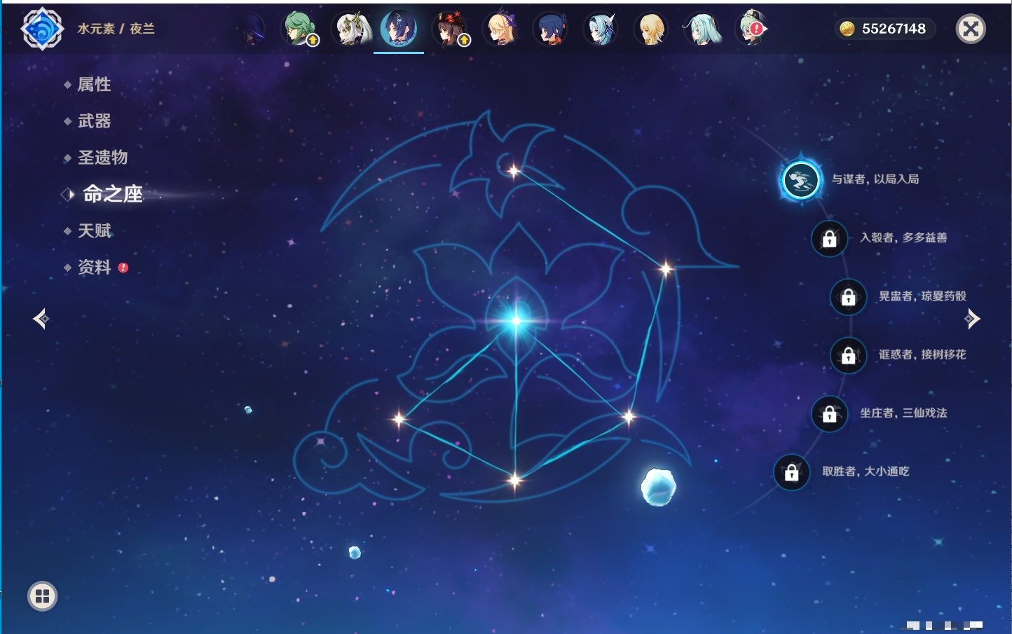The width and height of the screenshot is (1012, 634).
Task: Click the label 晃盅者，琼畟药骰
Action: (922, 296)
